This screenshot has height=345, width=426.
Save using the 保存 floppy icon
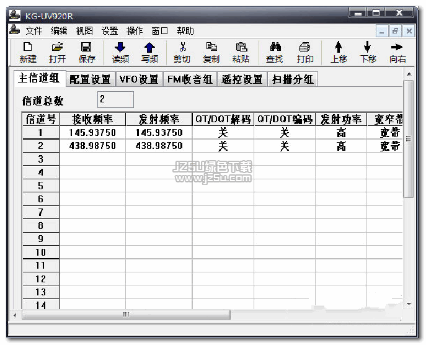click(87, 53)
